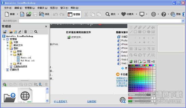
Task: Click the 打开文件... link
Action: click(x=77, y=37)
